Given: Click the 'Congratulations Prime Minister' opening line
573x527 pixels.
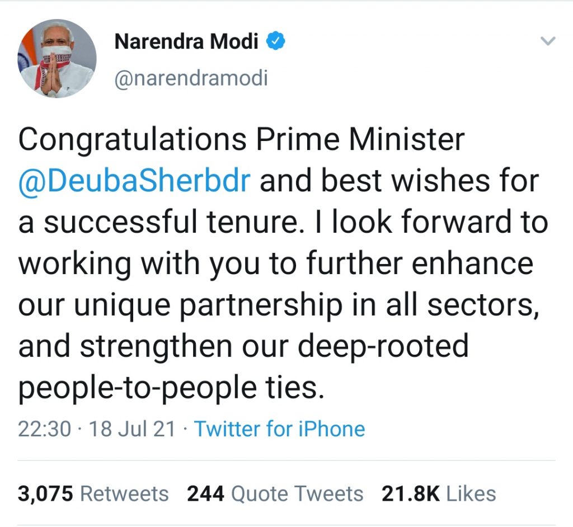Looking at the screenshot, I should click(x=242, y=140).
